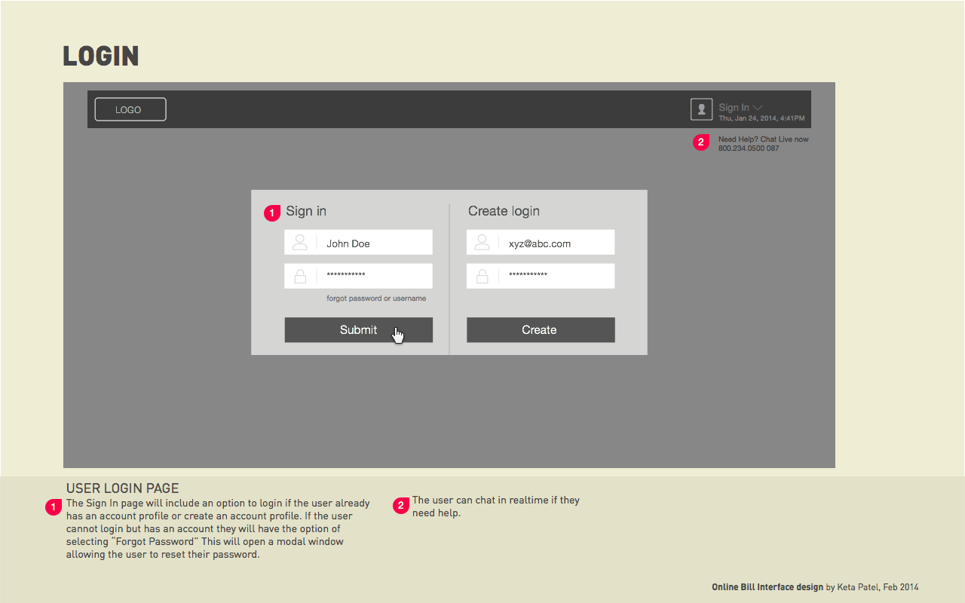
Task: Open forgot password or username link
Action: 376,298
